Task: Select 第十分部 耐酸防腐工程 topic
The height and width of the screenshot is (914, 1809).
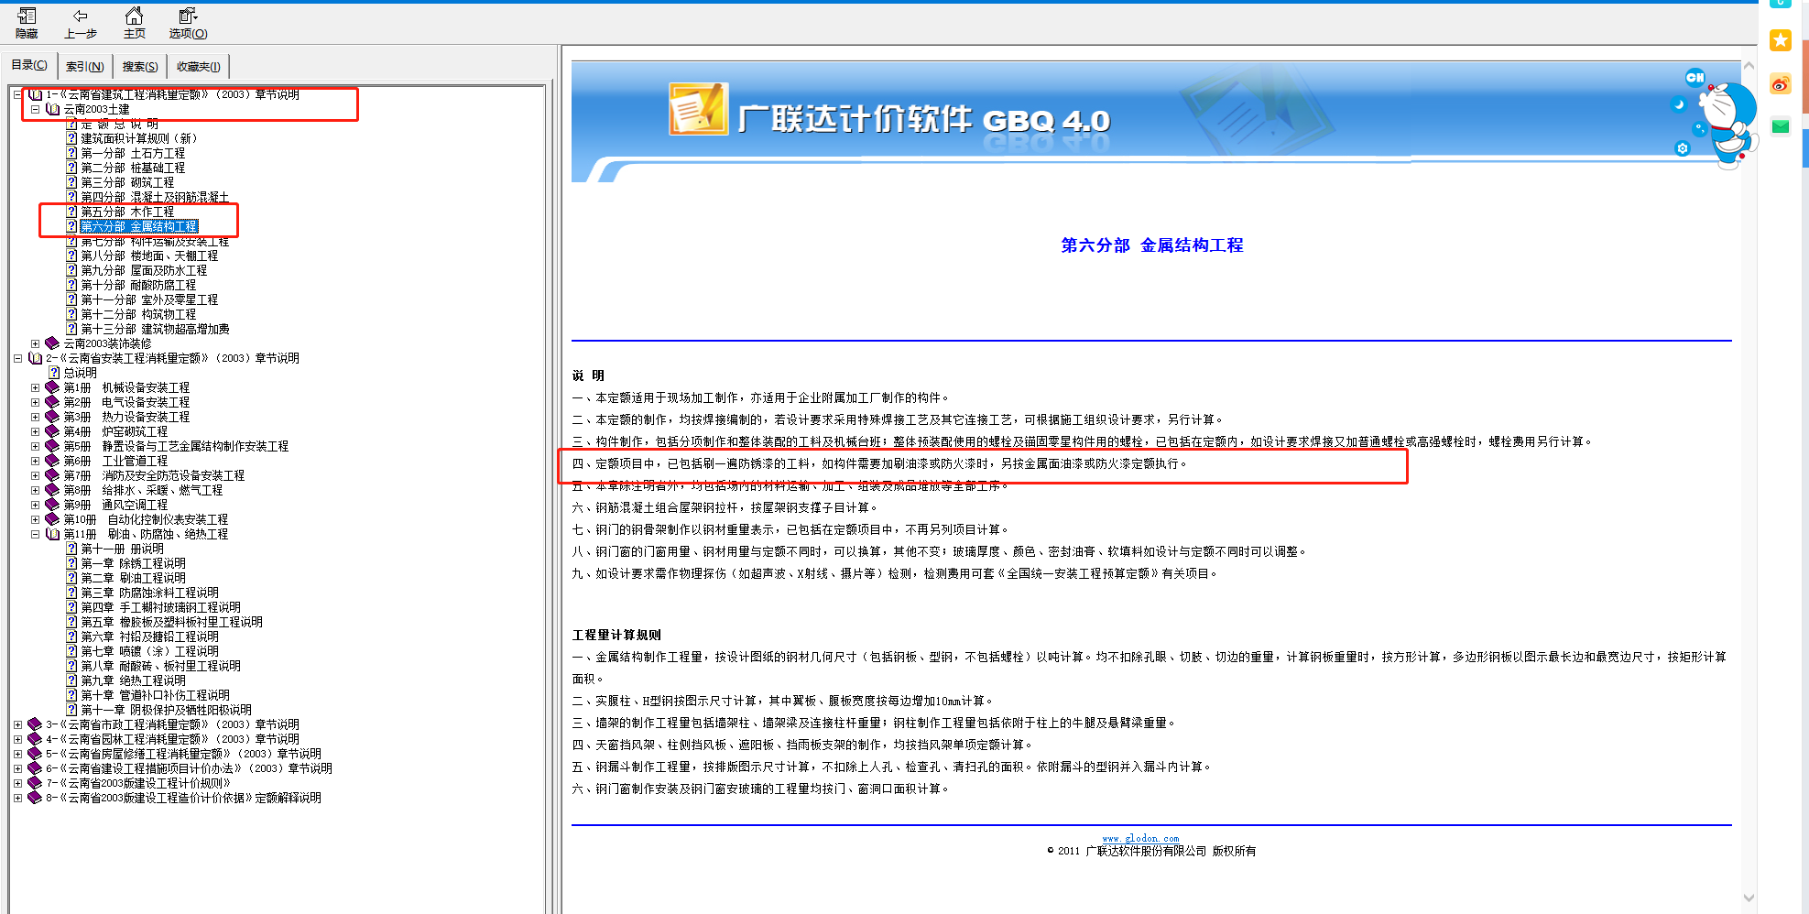Action: [138, 285]
